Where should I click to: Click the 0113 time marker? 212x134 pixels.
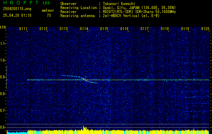pyautogui.click(x=64, y=29)
